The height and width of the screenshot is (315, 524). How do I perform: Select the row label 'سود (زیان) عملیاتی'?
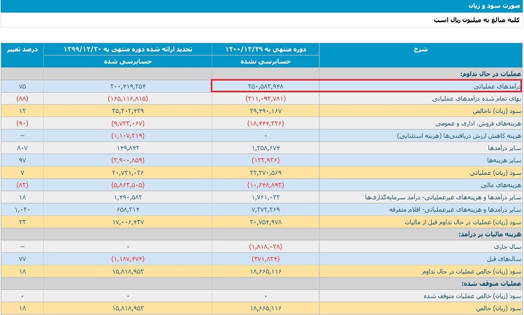click(495, 173)
